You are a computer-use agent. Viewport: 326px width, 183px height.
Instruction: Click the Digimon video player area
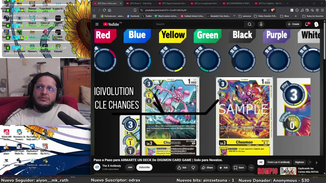coord(207,92)
